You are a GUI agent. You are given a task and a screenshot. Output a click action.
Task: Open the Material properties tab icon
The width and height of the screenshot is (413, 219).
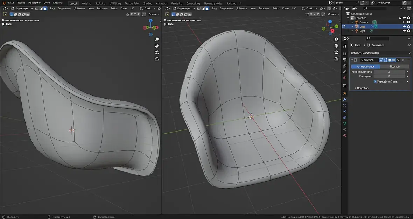click(x=345, y=136)
